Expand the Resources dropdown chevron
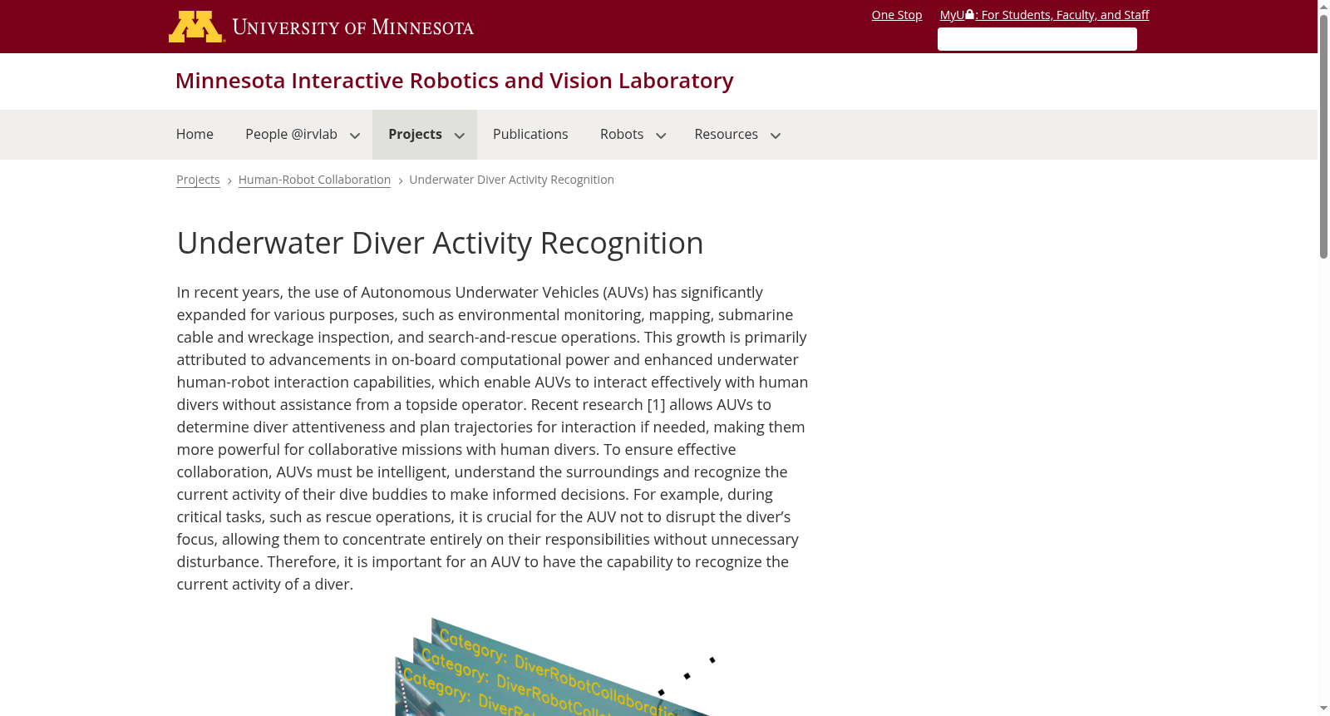This screenshot has height=716, width=1330. (776, 136)
